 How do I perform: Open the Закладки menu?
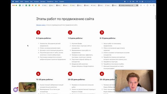tap(43, 2)
